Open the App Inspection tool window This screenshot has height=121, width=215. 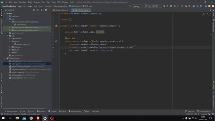pos(75,111)
